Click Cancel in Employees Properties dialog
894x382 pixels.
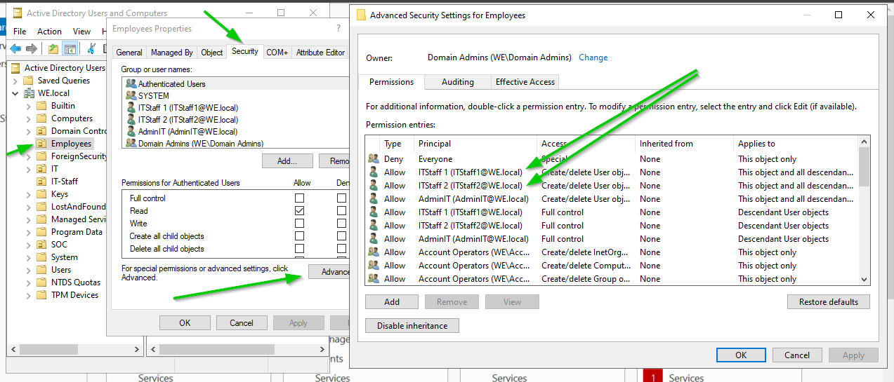[x=242, y=323]
